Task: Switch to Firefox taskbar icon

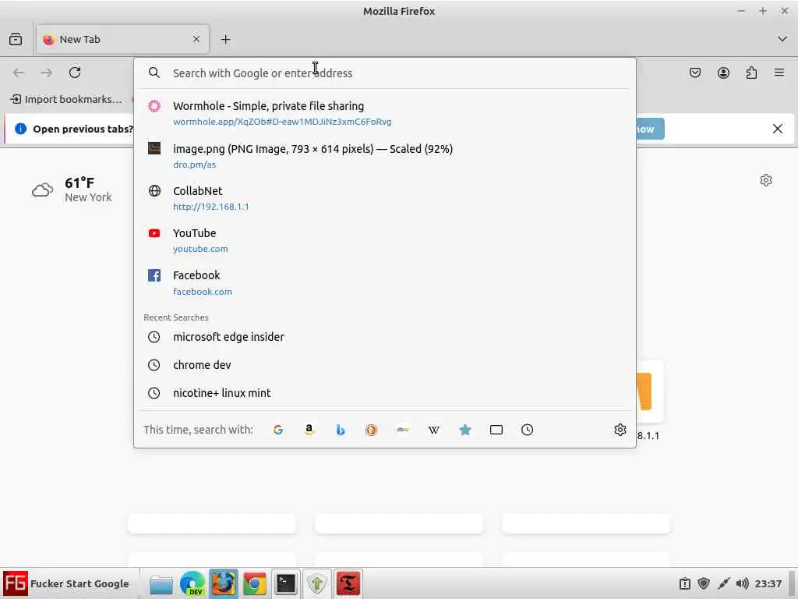Action: click(224, 583)
